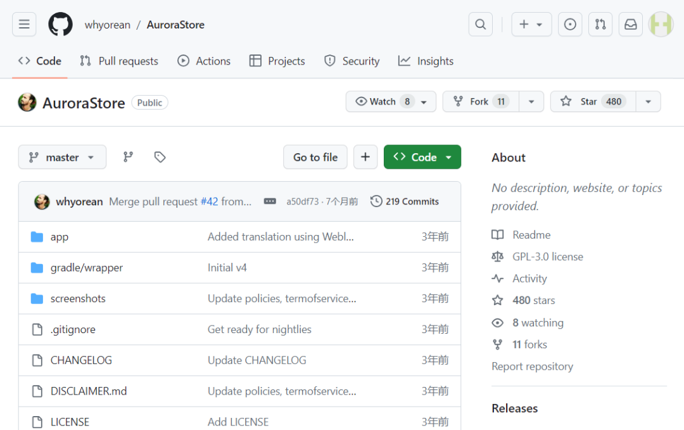The width and height of the screenshot is (684, 430).
Task: View the 11 forks link
Action: click(x=529, y=345)
